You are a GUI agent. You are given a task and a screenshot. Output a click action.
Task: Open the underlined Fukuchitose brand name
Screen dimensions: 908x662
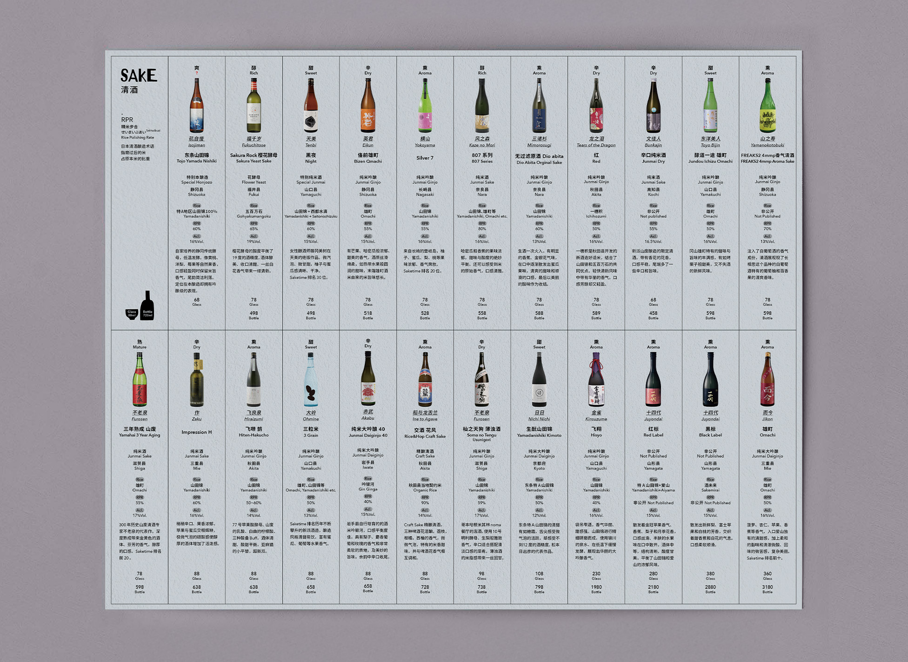point(254,145)
